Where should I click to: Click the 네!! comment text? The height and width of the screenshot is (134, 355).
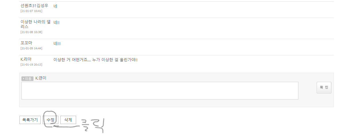(x=57, y=22)
